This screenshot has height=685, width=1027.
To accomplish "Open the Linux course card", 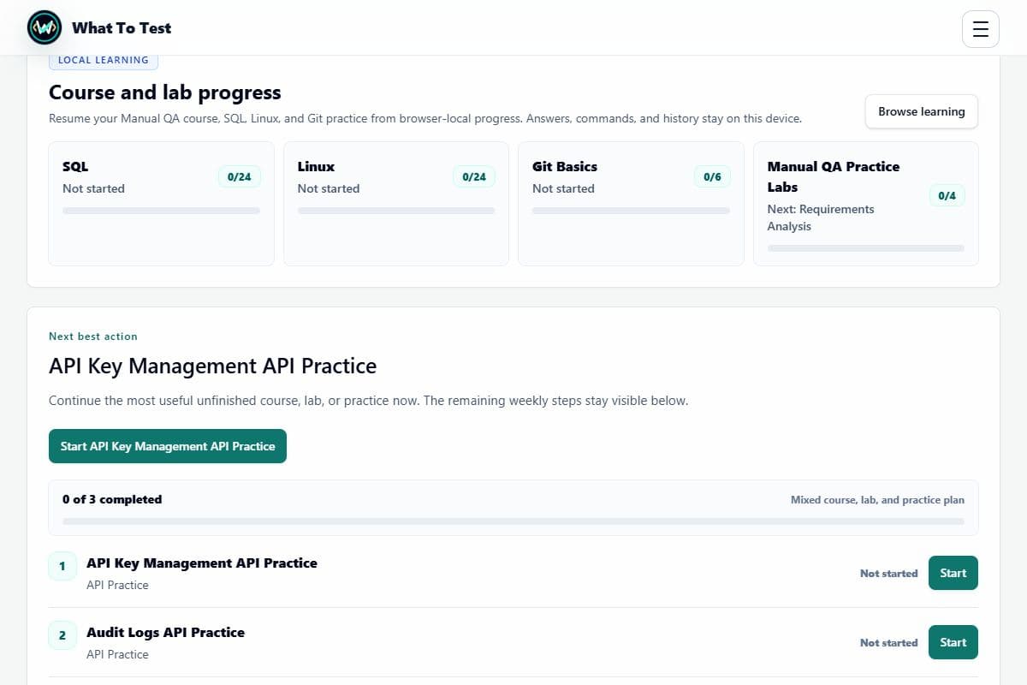I will coord(396,204).
